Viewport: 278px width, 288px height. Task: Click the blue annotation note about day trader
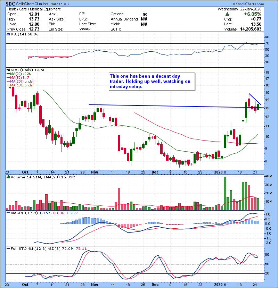(152, 81)
